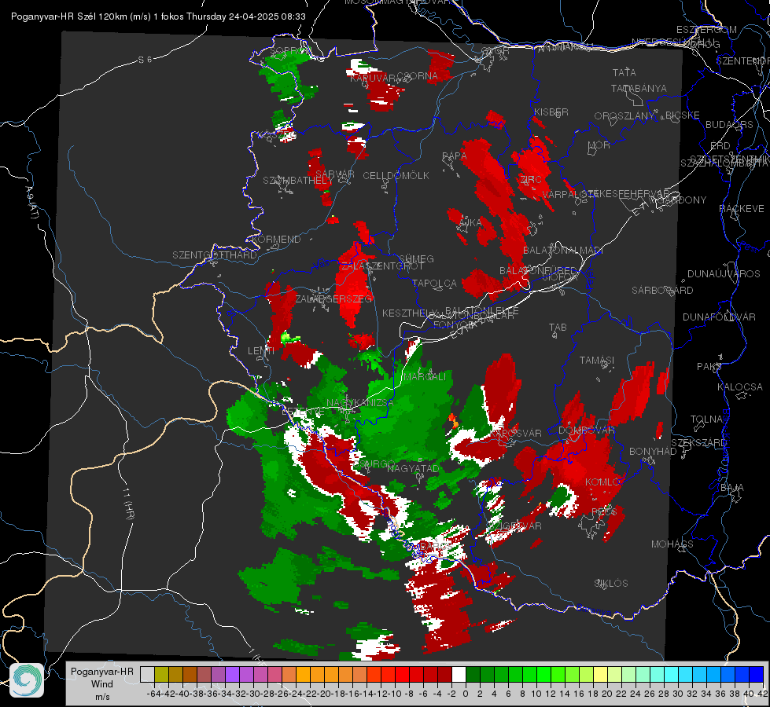Click the radar title text with date and time
The width and height of the screenshot is (770, 707).
[158, 16]
